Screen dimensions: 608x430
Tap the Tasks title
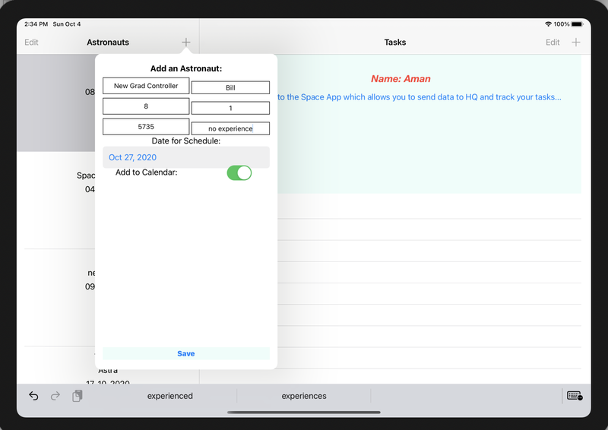[395, 43]
